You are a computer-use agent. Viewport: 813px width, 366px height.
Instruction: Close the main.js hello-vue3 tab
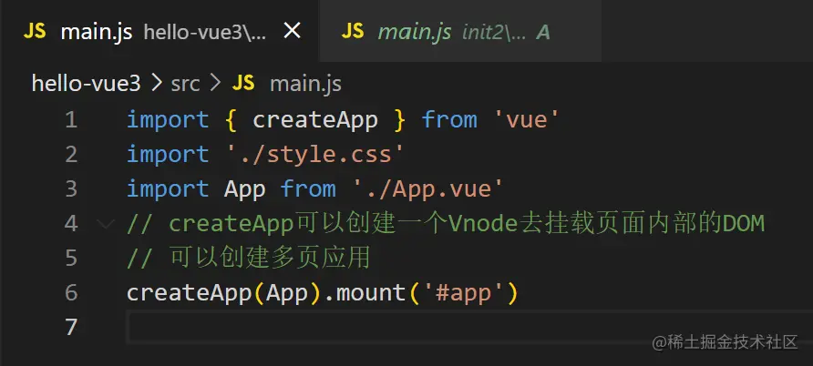pyautogui.click(x=293, y=32)
